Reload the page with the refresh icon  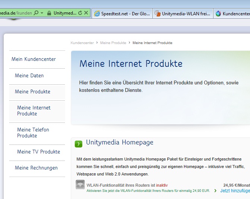pos(80,13)
